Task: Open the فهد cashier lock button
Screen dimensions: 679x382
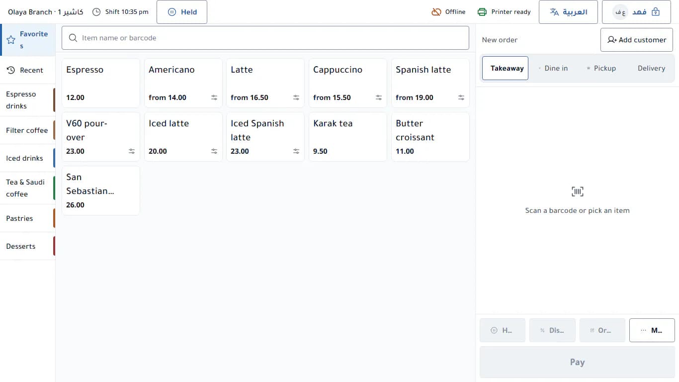Action: (637, 12)
